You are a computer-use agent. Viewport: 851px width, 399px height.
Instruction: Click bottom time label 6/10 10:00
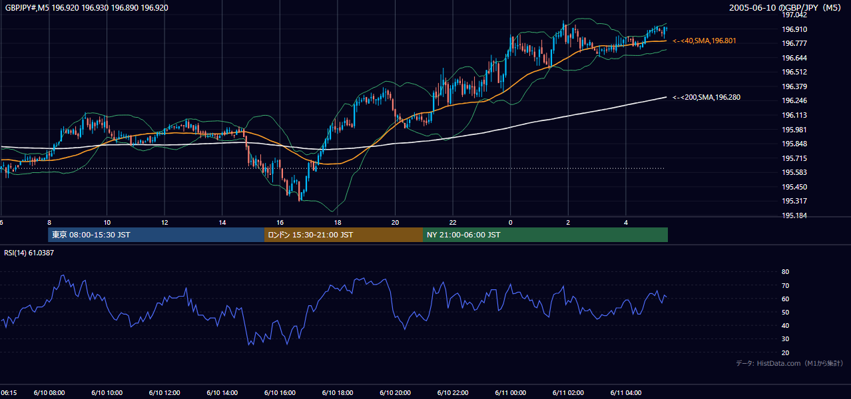click(107, 393)
